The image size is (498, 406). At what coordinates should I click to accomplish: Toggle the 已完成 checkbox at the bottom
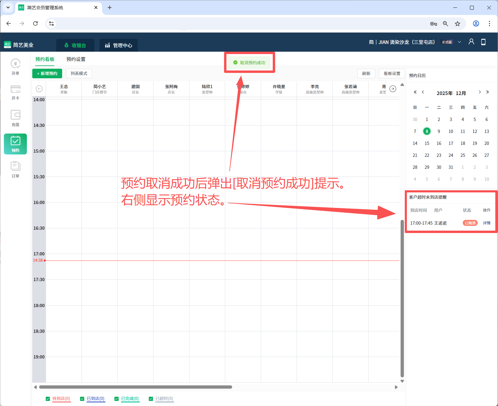(x=117, y=399)
